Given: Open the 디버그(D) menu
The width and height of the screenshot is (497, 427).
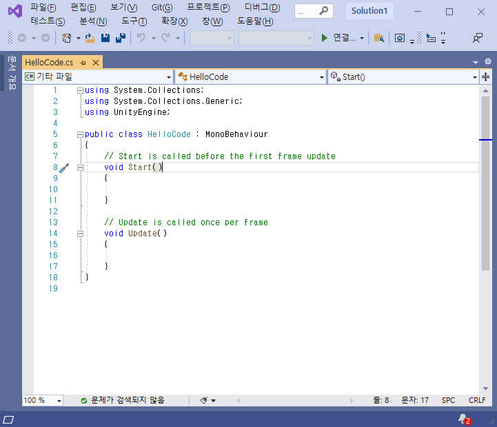Looking at the screenshot, I should [x=263, y=8].
